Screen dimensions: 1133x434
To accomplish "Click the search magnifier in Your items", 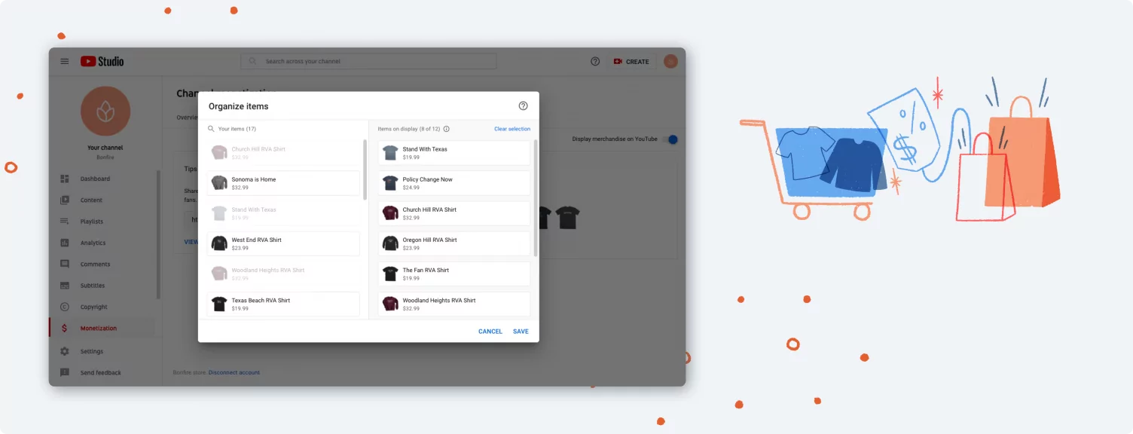I will [212, 129].
